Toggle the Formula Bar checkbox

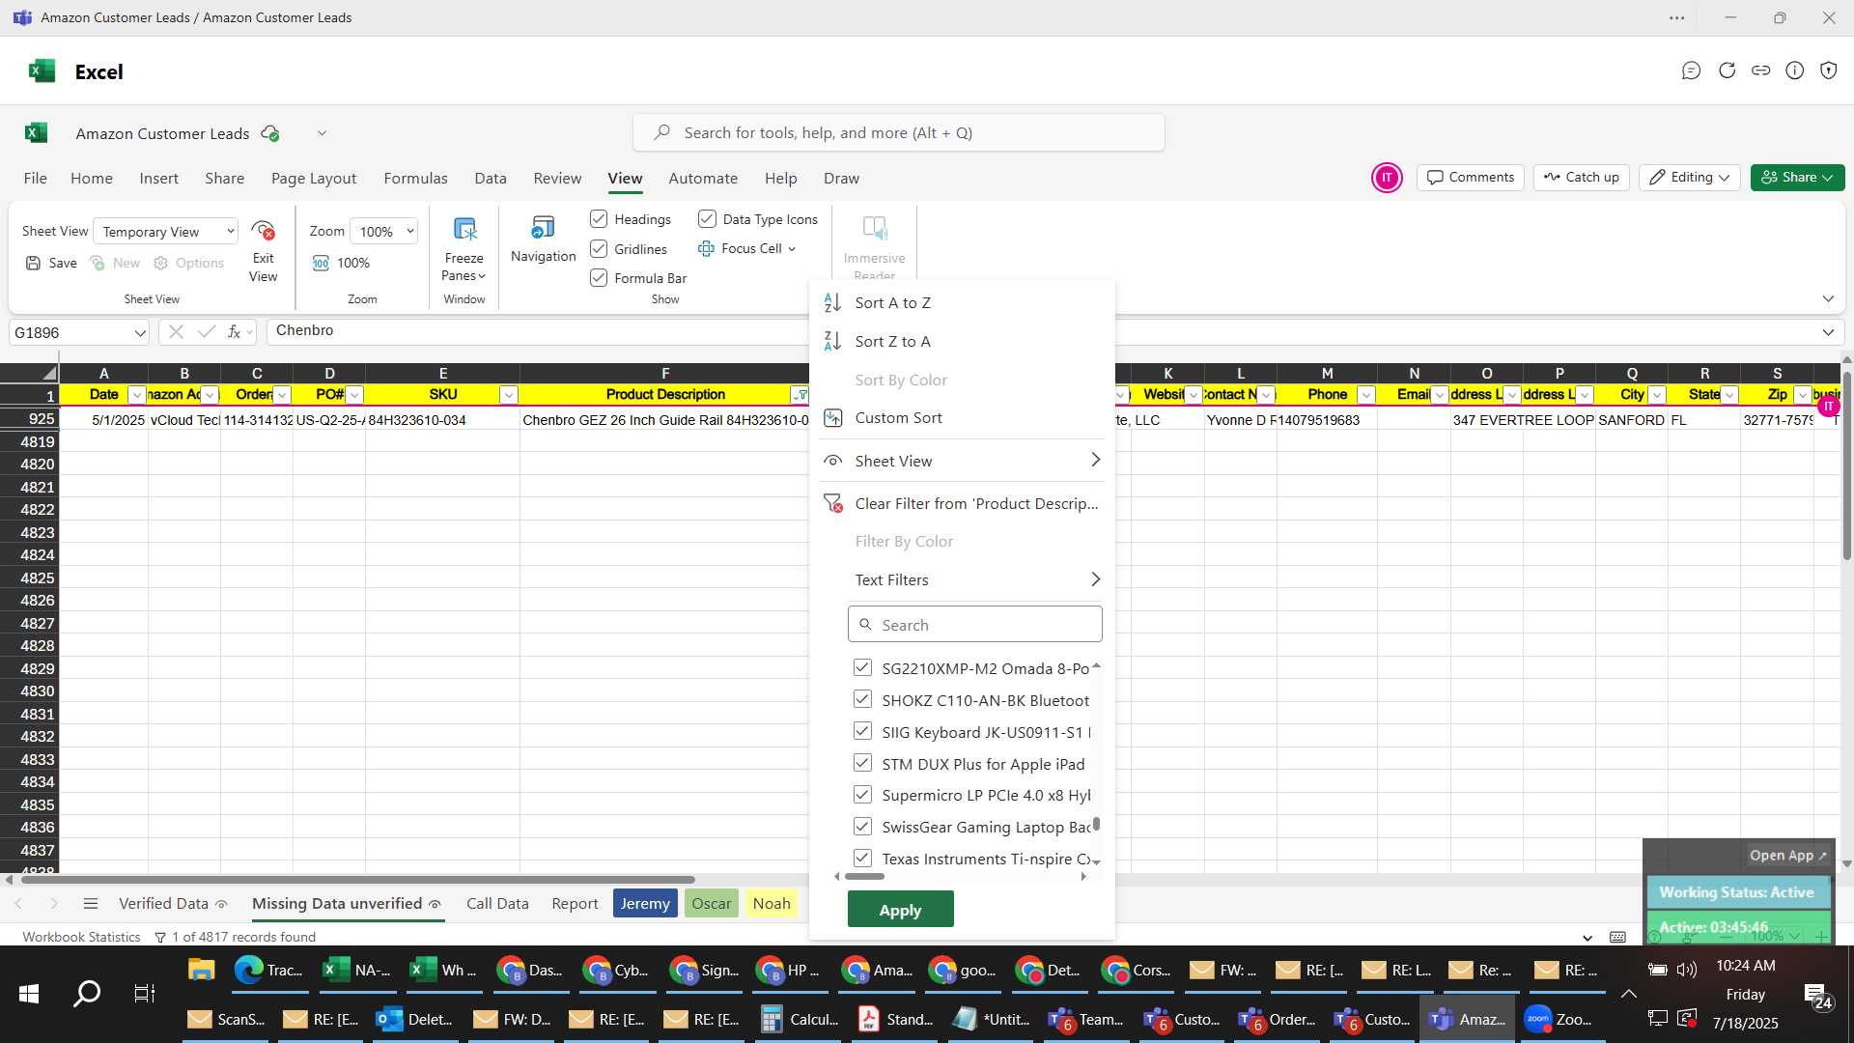(x=599, y=278)
